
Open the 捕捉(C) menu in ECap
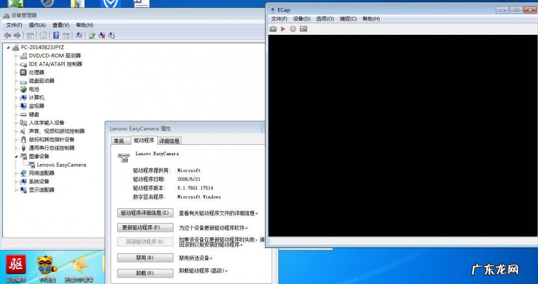[x=348, y=19]
